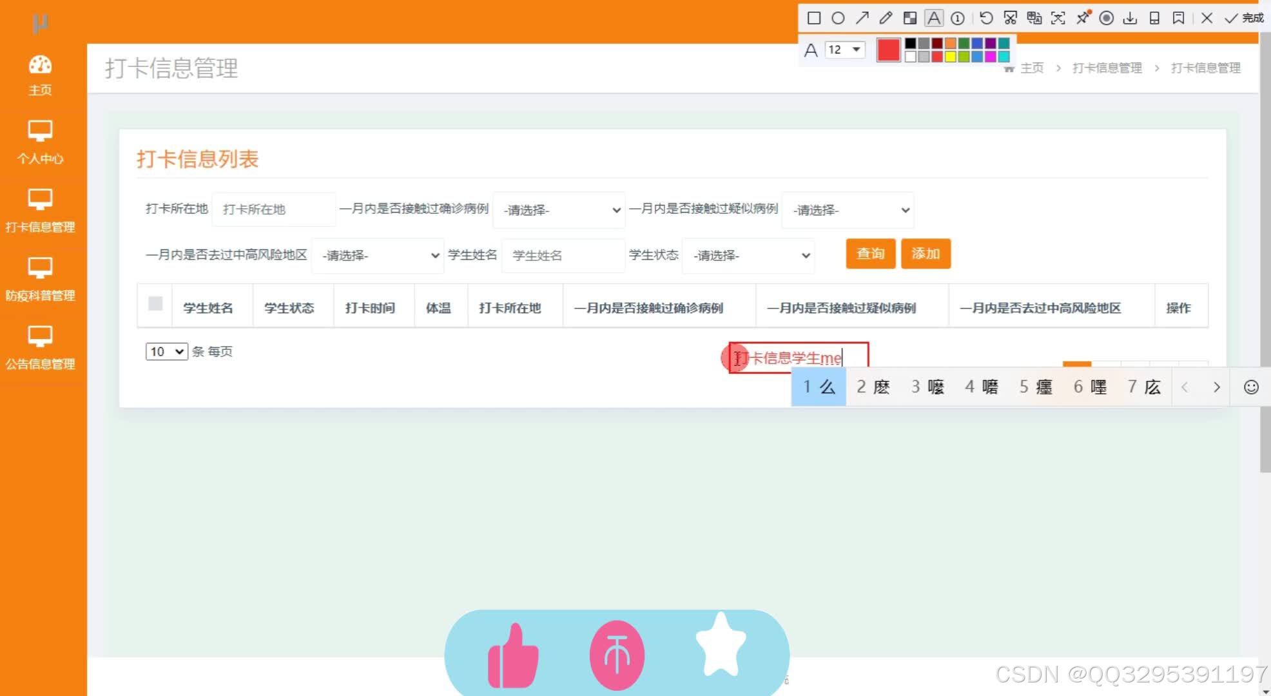Click the 查询 search button
This screenshot has width=1271, height=696.
pyautogui.click(x=870, y=254)
